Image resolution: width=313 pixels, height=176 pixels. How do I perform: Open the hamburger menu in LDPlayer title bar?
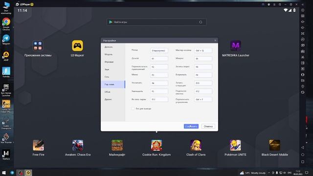[x=274, y=4]
